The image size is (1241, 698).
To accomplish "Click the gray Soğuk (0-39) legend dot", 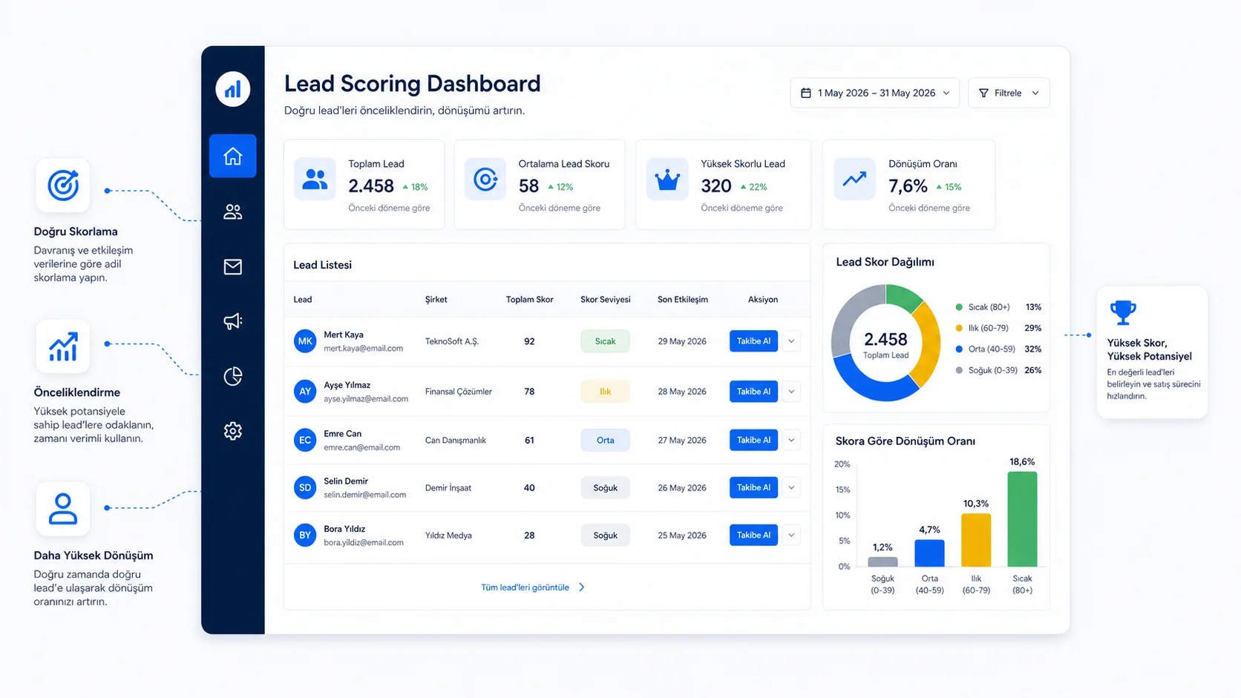I will (959, 370).
